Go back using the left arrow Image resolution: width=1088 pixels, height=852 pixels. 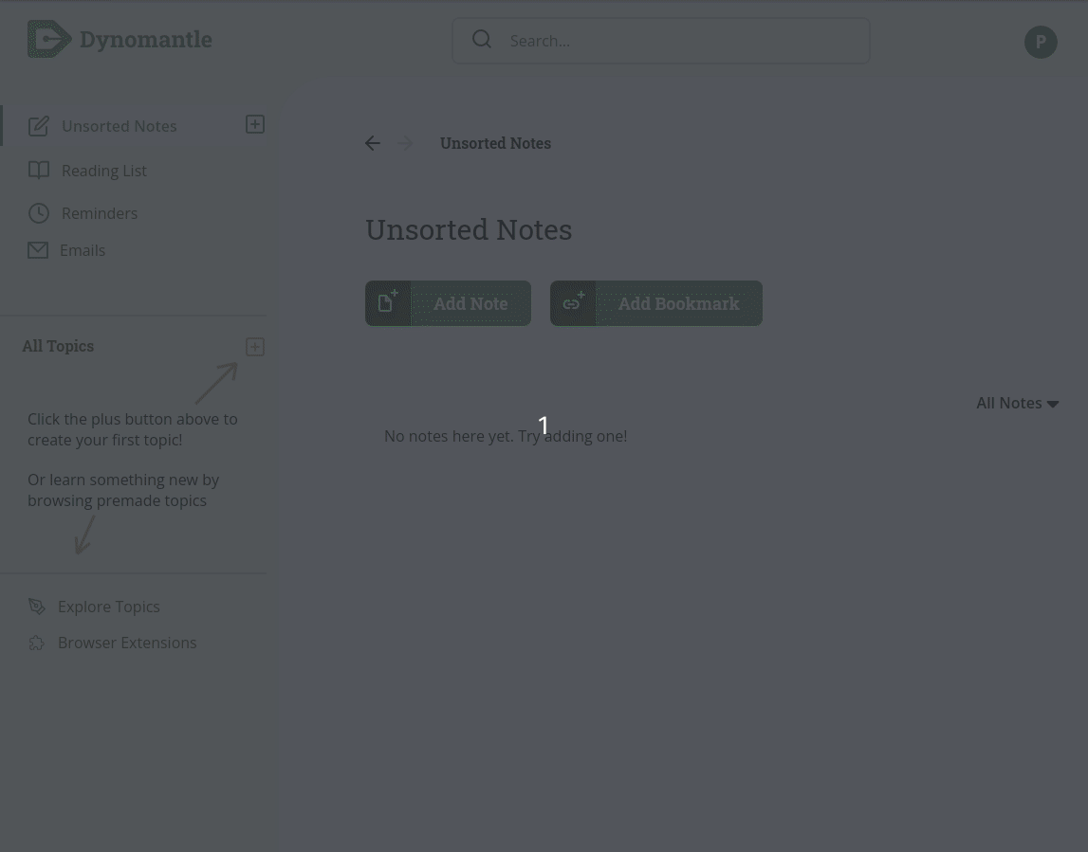click(373, 143)
